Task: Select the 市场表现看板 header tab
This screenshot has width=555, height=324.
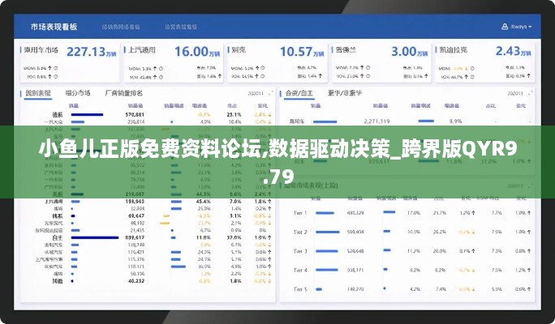Action: [x=54, y=27]
